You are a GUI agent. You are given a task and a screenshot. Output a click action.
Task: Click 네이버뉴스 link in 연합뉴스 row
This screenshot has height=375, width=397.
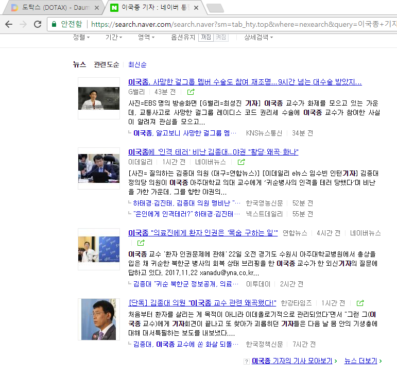coord(366,233)
